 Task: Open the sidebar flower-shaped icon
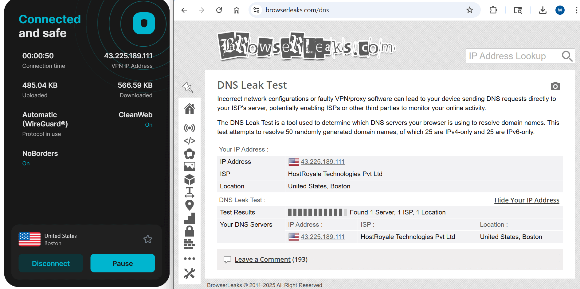click(190, 154)
